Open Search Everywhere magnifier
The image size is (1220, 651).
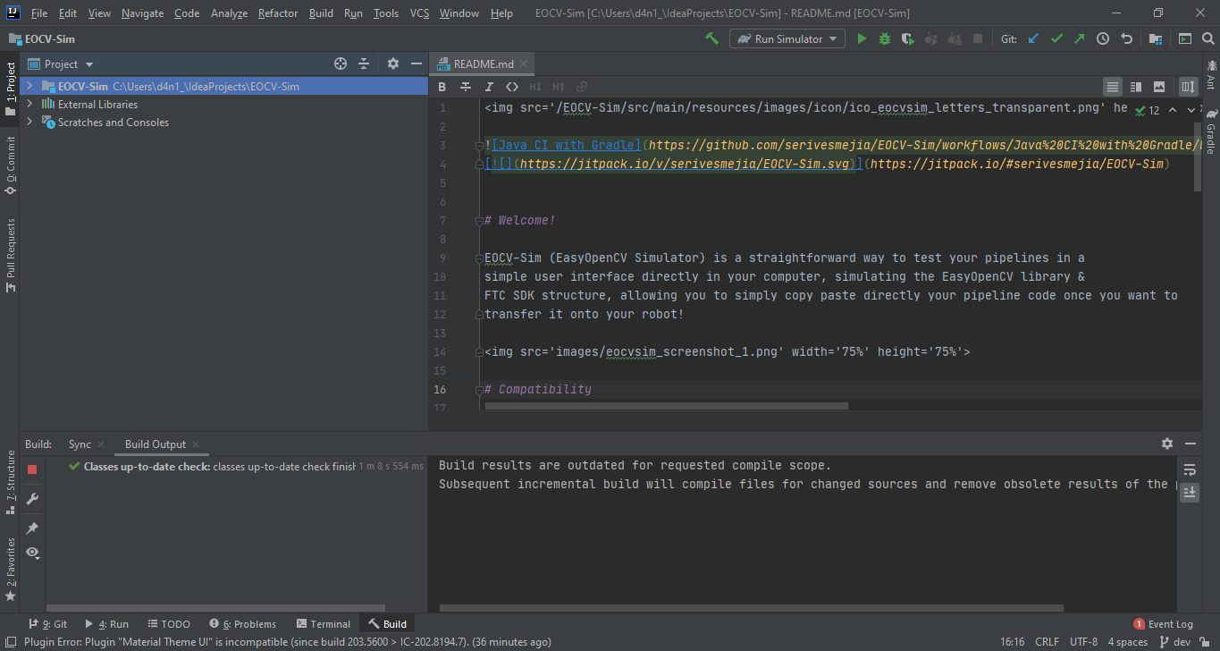click(1207, 38)
